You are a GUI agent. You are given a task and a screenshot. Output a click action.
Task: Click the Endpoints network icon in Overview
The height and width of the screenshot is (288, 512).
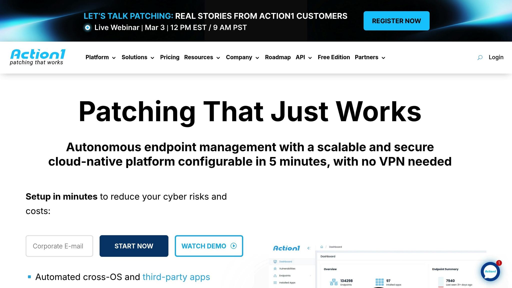tap(333, 282)
